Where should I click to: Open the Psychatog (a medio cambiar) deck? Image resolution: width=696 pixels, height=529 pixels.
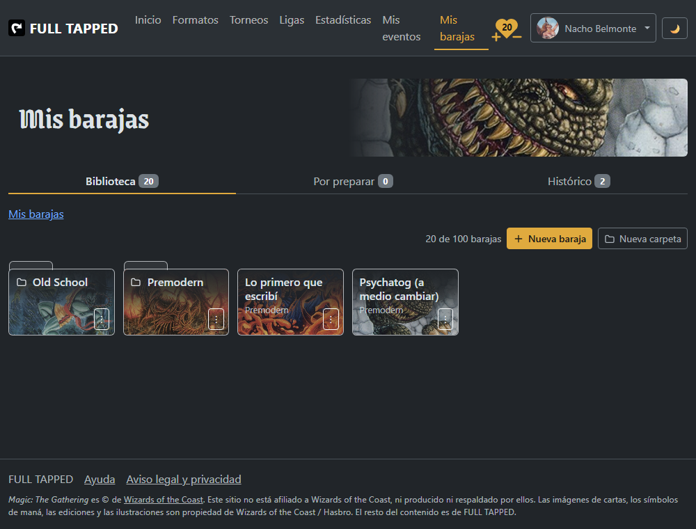(405, 302)
